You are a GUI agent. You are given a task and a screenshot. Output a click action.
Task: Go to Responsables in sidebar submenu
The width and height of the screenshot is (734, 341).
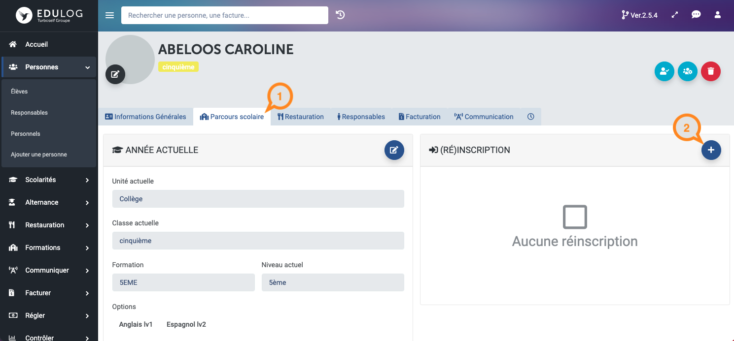[x=29, y=113]
